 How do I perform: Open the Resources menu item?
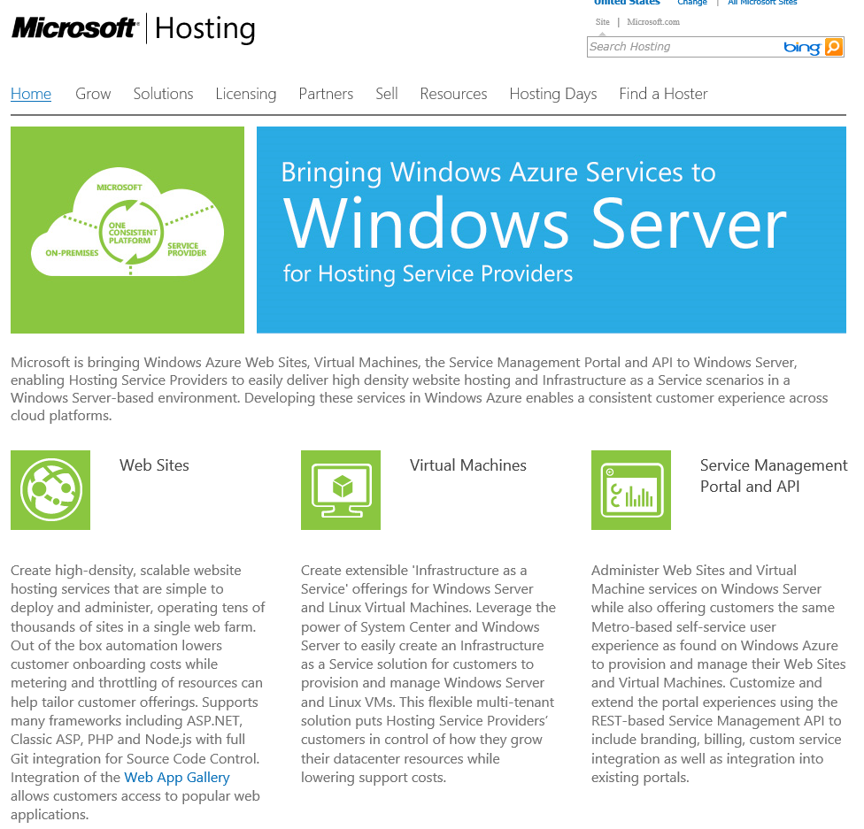tap(453, 94)
